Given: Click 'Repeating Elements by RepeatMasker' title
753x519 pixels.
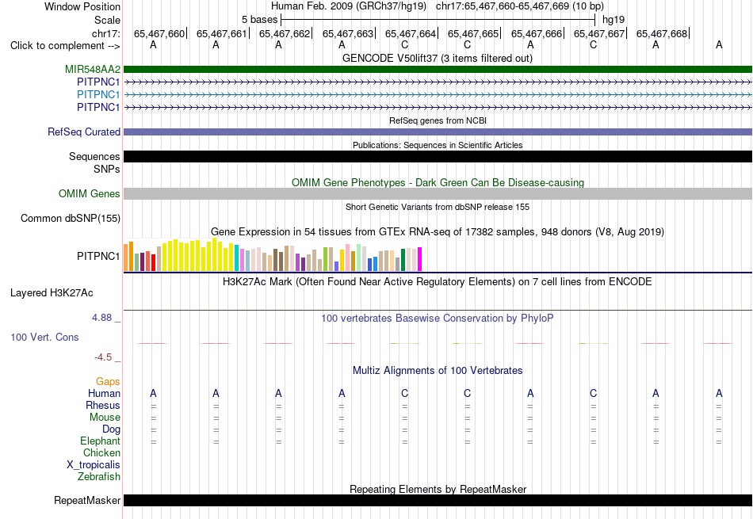Looking at the screenshot, I should (x=438, y=489).
